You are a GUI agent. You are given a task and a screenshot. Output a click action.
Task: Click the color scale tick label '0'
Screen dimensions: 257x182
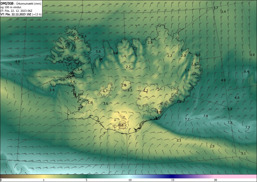1,180
